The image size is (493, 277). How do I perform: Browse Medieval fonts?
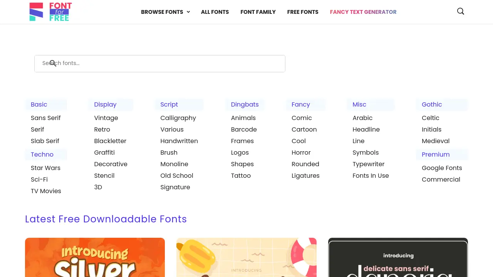point(436,141)
